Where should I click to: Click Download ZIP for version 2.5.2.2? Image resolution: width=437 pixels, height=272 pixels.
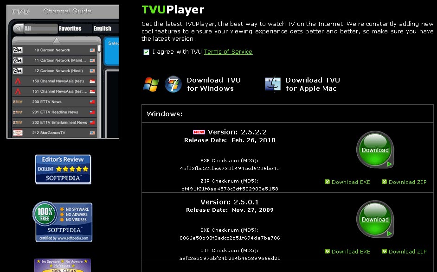point(407,182)
